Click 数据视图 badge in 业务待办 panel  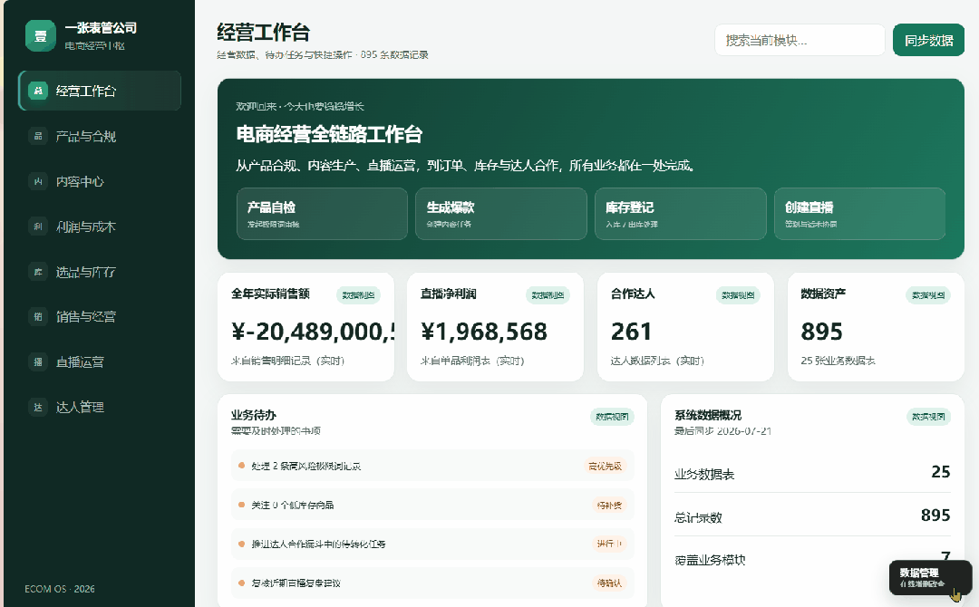pyautogui.click(x=612, y=417)
